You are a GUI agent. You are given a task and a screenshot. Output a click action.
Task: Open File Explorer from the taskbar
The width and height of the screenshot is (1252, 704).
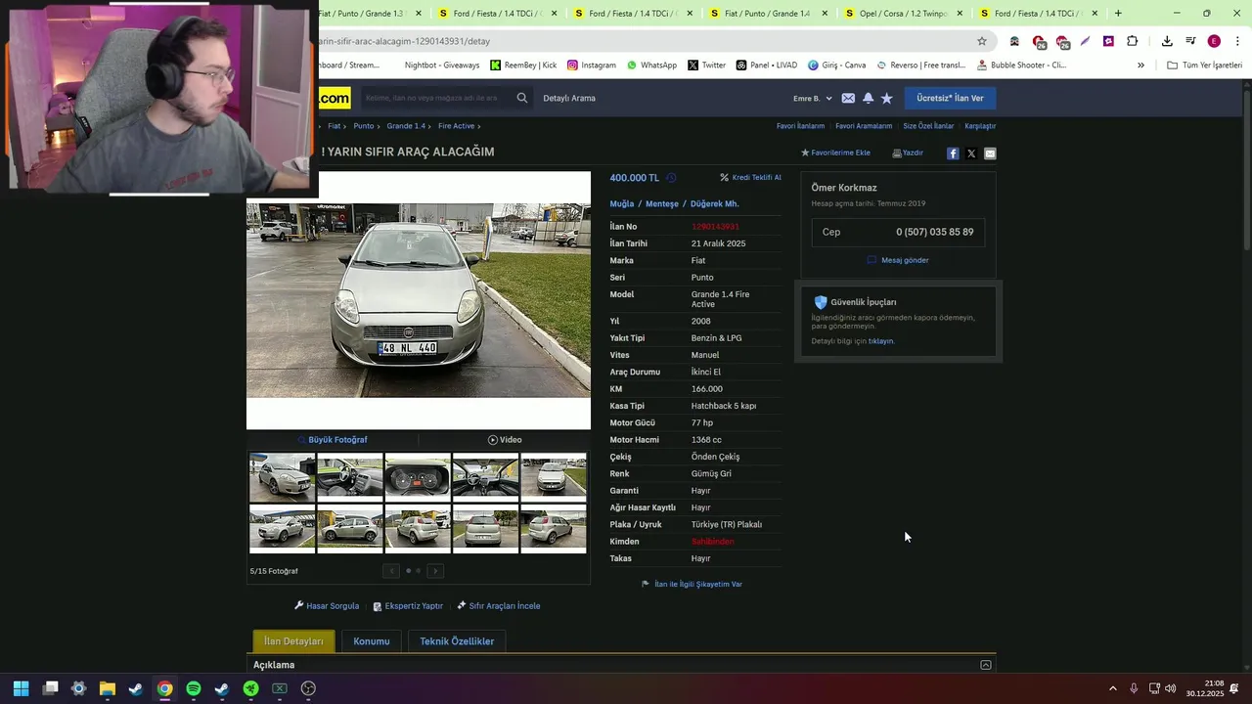[108, 688]
